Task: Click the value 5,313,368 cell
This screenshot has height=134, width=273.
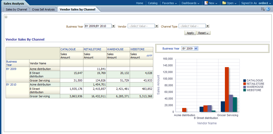Action: coord(141,96)
